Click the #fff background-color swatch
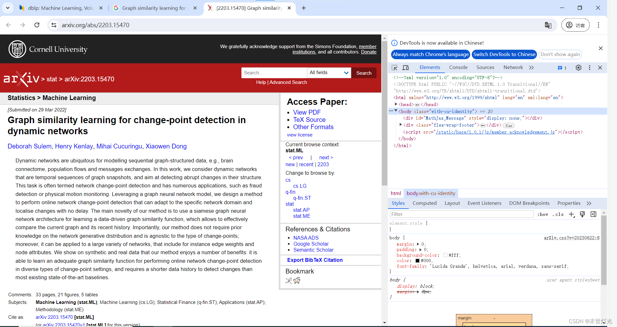Screen dimensions: 617x327 (x=445, y=255)
